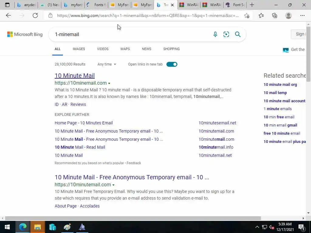
Task: Open a new tab with the plus button
Action: point(252,5)
